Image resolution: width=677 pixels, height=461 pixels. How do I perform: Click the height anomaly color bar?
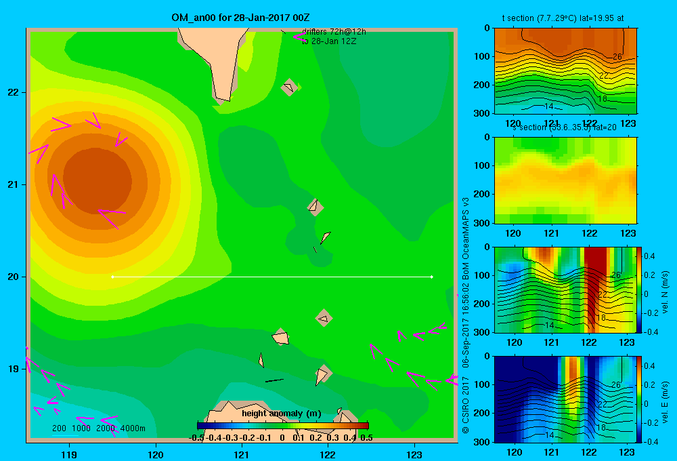coord(283,426)
